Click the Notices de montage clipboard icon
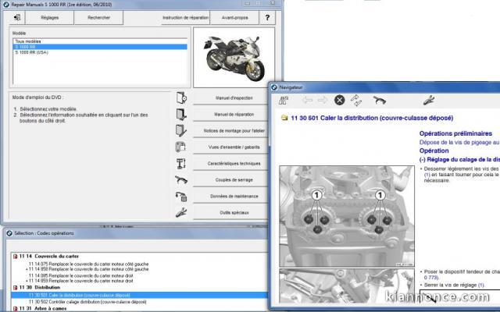 pos(180,130)
